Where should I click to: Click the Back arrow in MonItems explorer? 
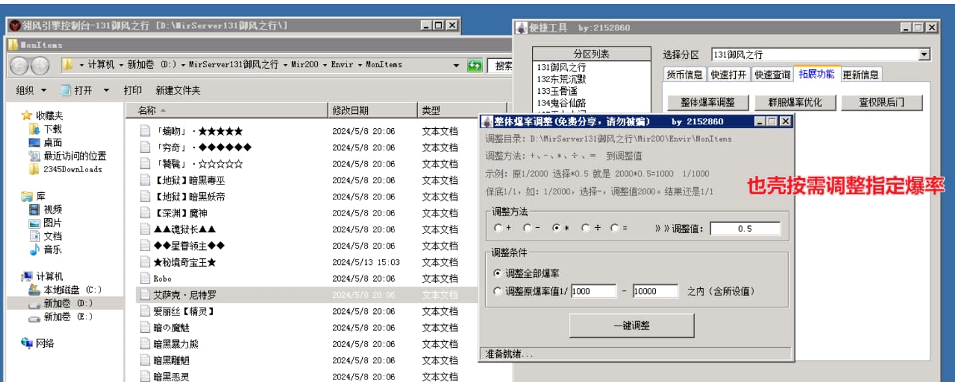[x=19, y=65]
